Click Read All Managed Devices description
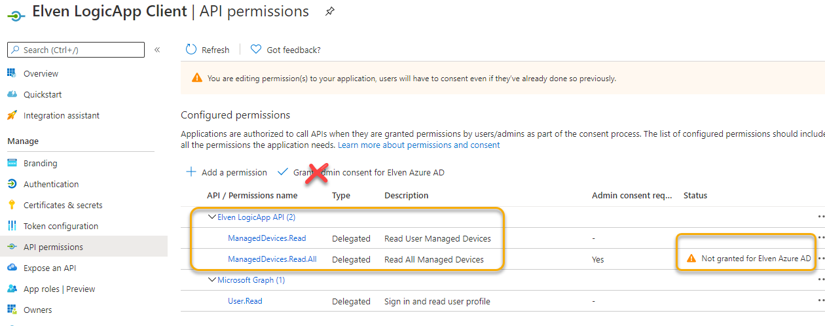 [434, 259]
